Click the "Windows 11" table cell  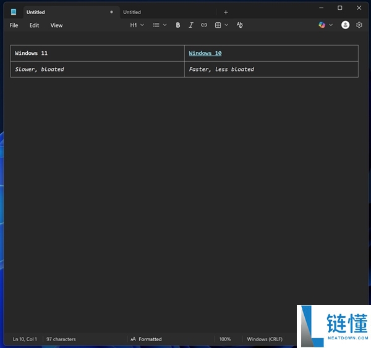[x=97, y=53]
